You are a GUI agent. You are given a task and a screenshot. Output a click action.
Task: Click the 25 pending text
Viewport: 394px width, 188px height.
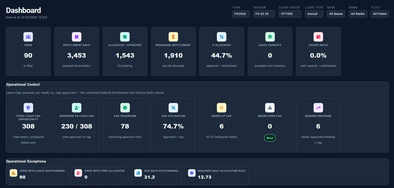point(125,66)
